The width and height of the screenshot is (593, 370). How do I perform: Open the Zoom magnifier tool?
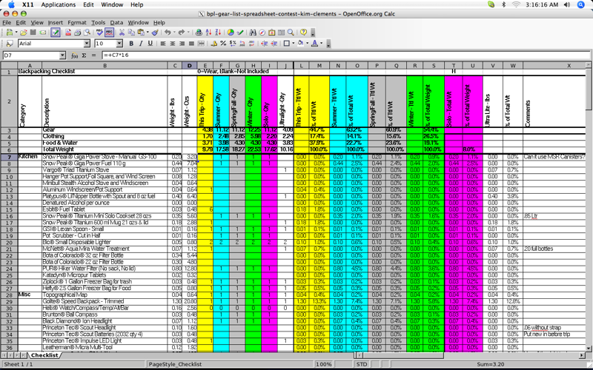pyautogui.click(x=291, y=33)
